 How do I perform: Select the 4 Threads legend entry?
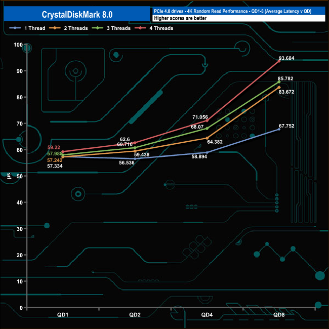(x=154, y=28)
